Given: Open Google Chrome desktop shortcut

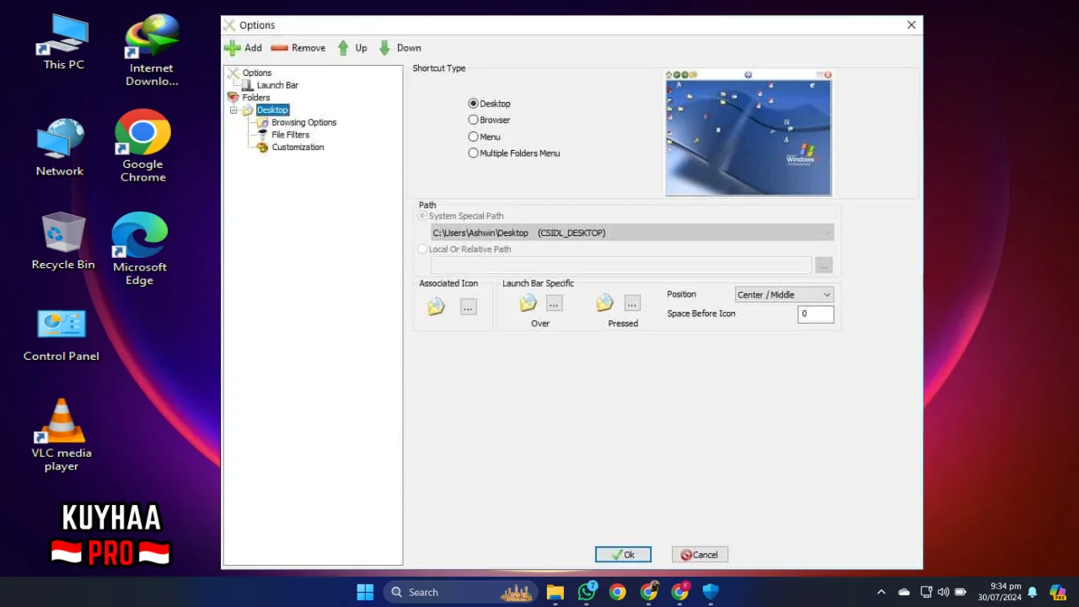Looking at the screenshot, I should [142, 147].
